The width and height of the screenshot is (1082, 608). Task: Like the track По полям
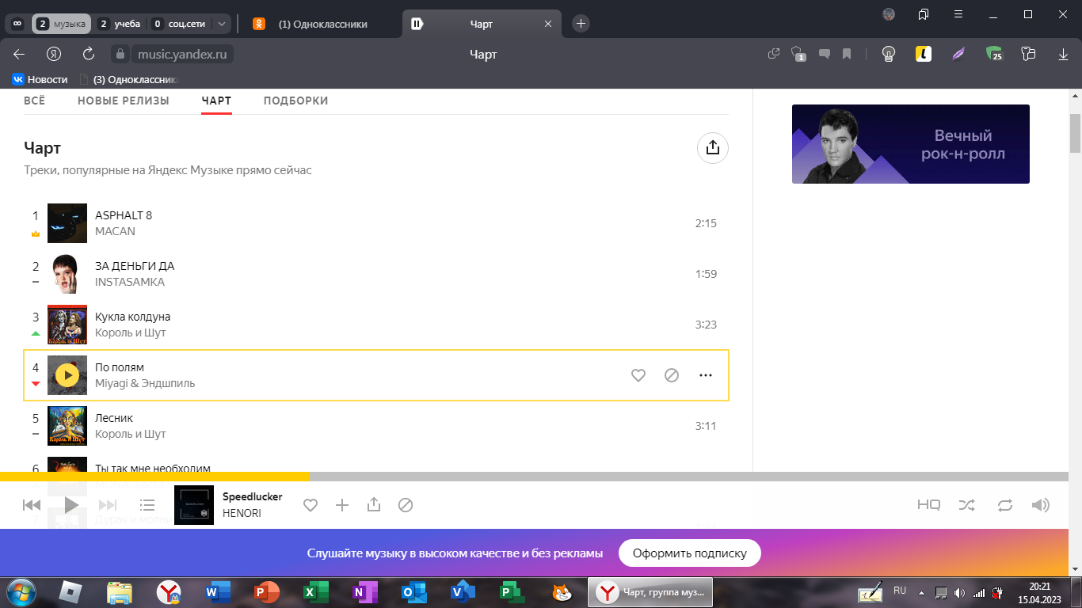[638, 375]
